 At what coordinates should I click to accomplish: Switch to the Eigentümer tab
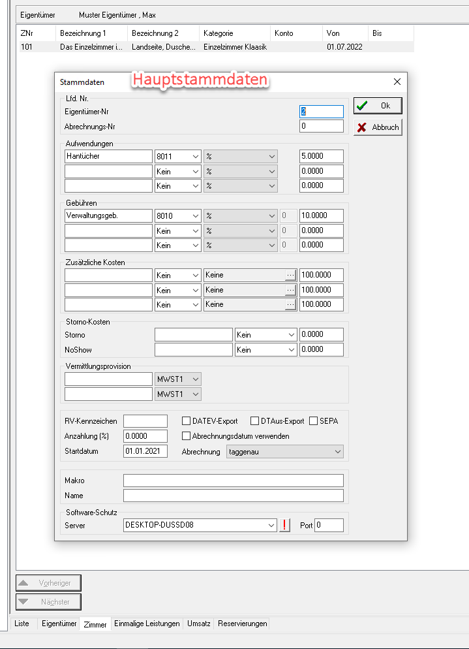pyautogui.click(x=59, y=624)
